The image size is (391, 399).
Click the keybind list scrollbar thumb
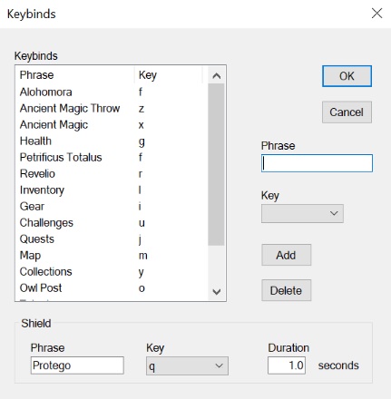click(x=216, y=165)
